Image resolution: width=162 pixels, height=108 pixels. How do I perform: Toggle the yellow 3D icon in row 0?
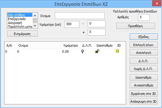click(117, 51)
